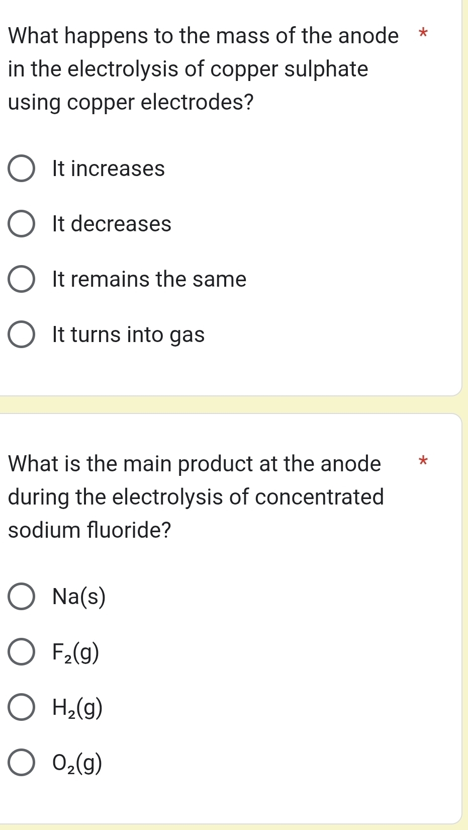Select the radio button beside 'It increases'
The height and width of the screenshot is (830, 468).
coord(22,169)
